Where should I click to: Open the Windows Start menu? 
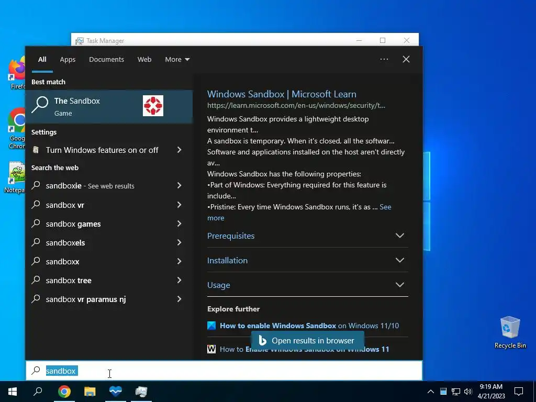click(x=13, y=392)
